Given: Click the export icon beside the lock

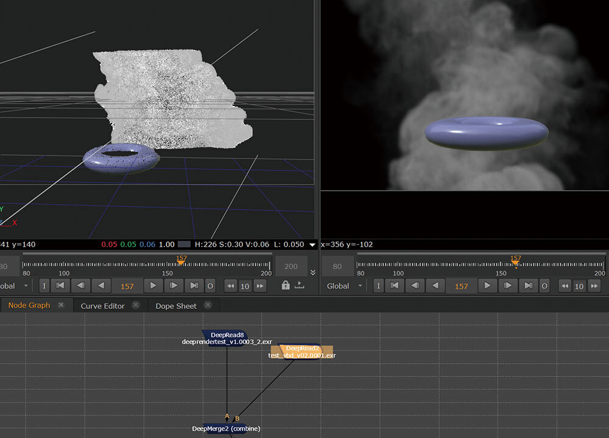Looking at the screenshot, I should coord(299,285).
